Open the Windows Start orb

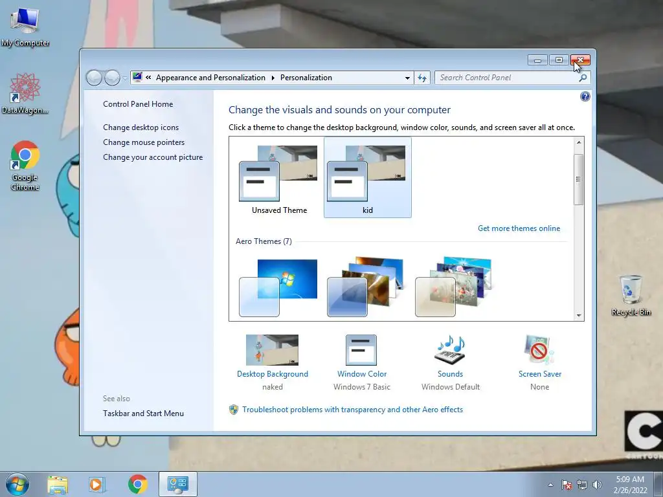pos(17,484)
